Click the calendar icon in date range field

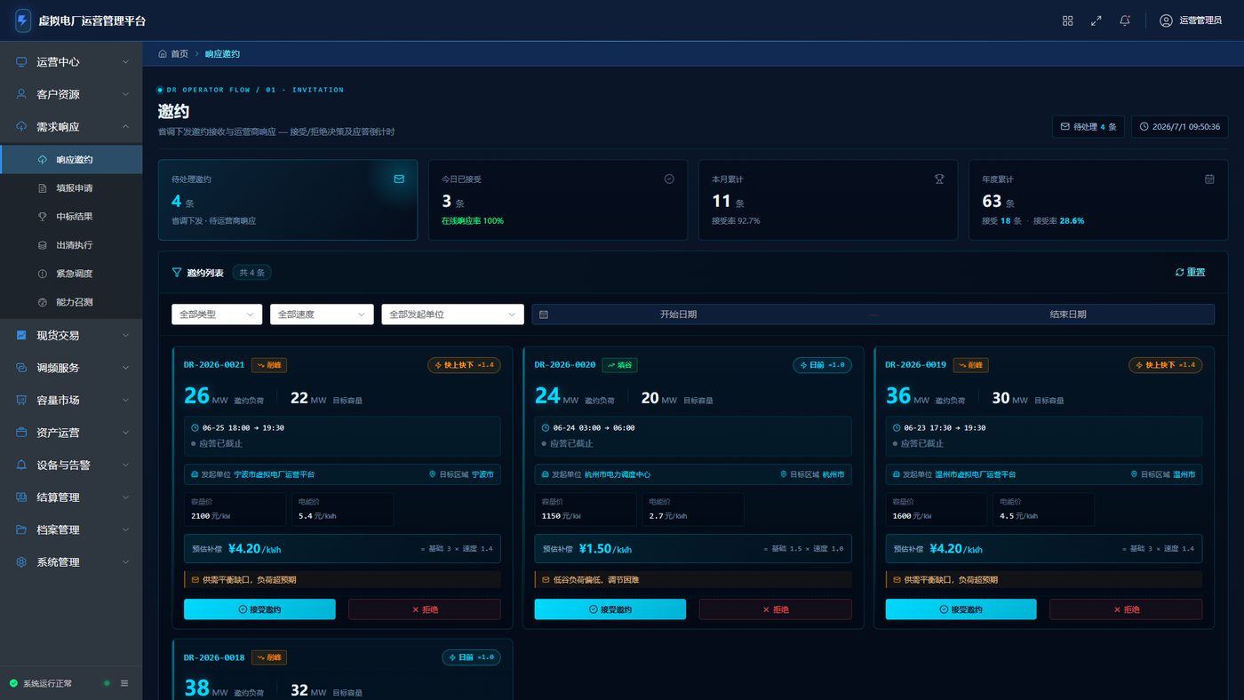[x=544, y=314]
